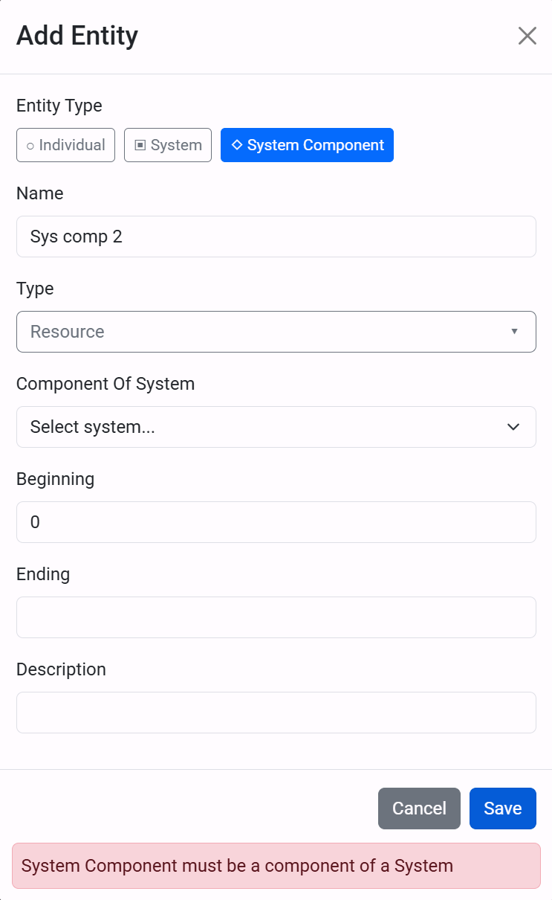Click the empty Description field
552x900 pixels.
(x=276, y=713)
